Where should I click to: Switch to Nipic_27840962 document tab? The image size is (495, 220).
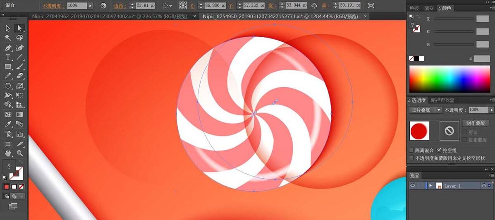(110, 16)
